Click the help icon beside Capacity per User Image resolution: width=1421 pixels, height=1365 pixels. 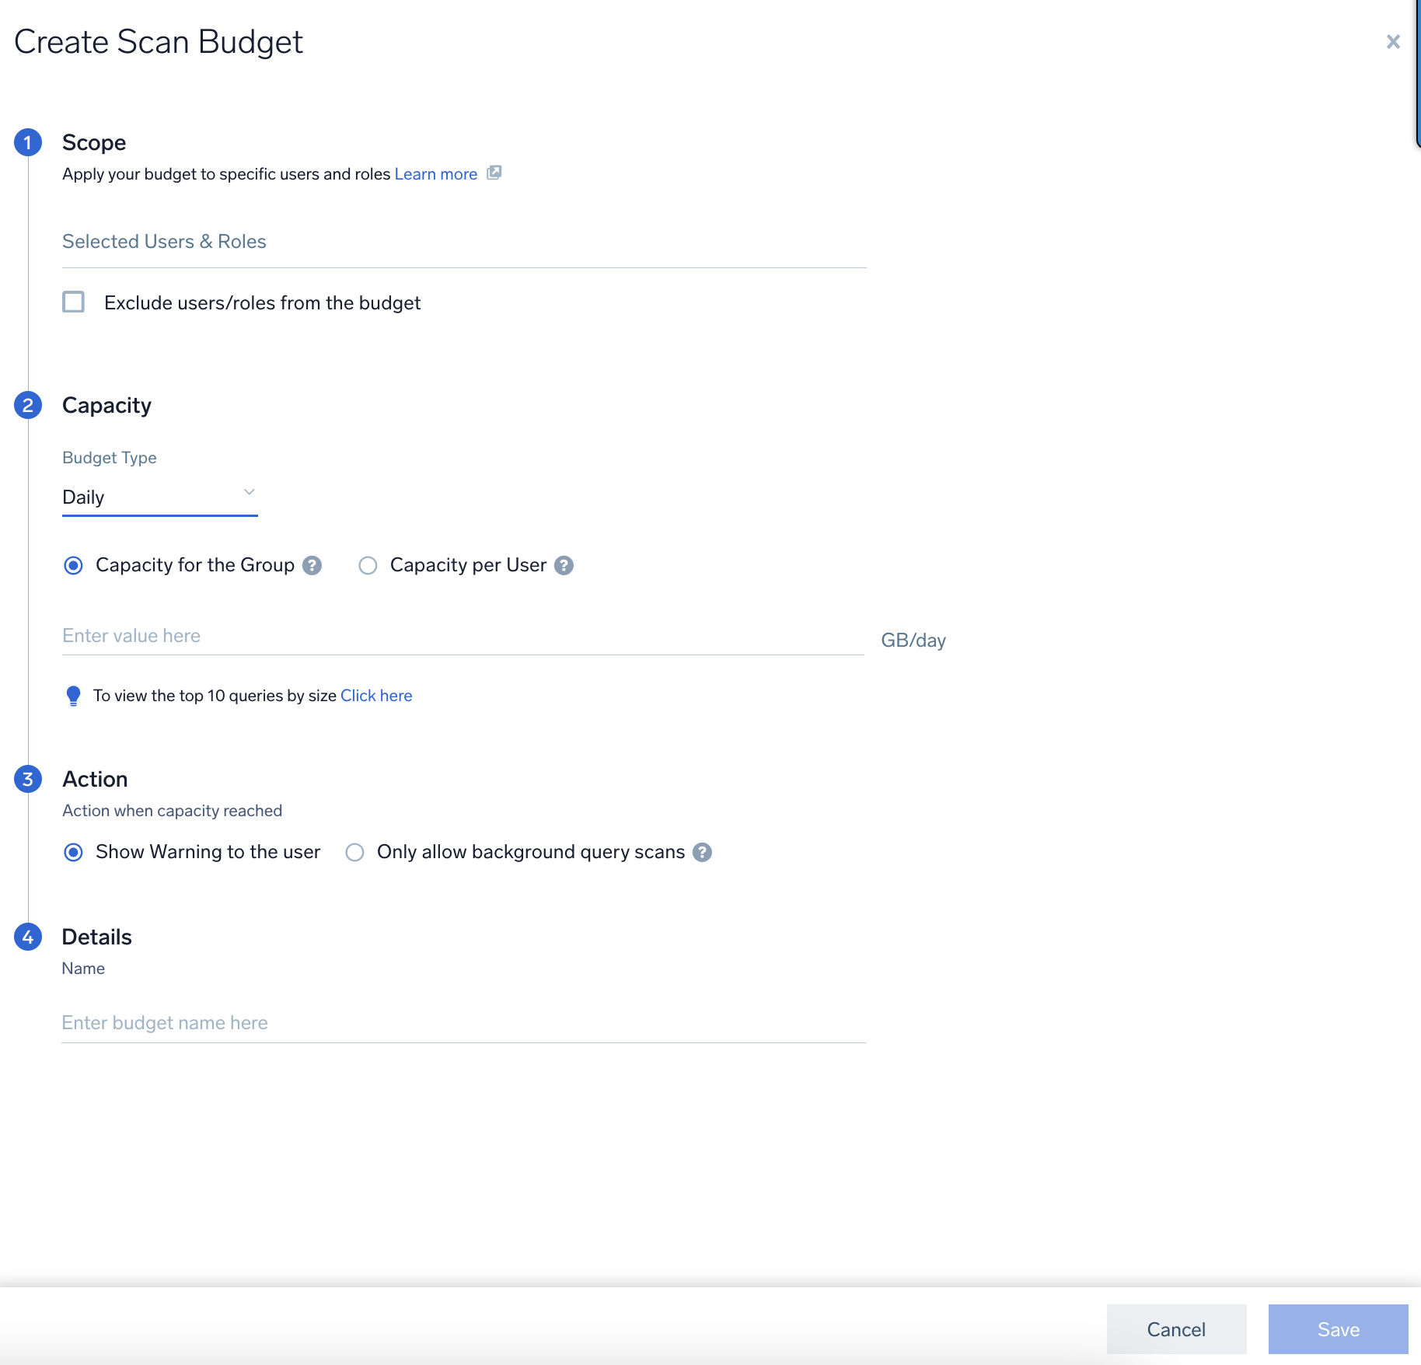click(564, 565)
